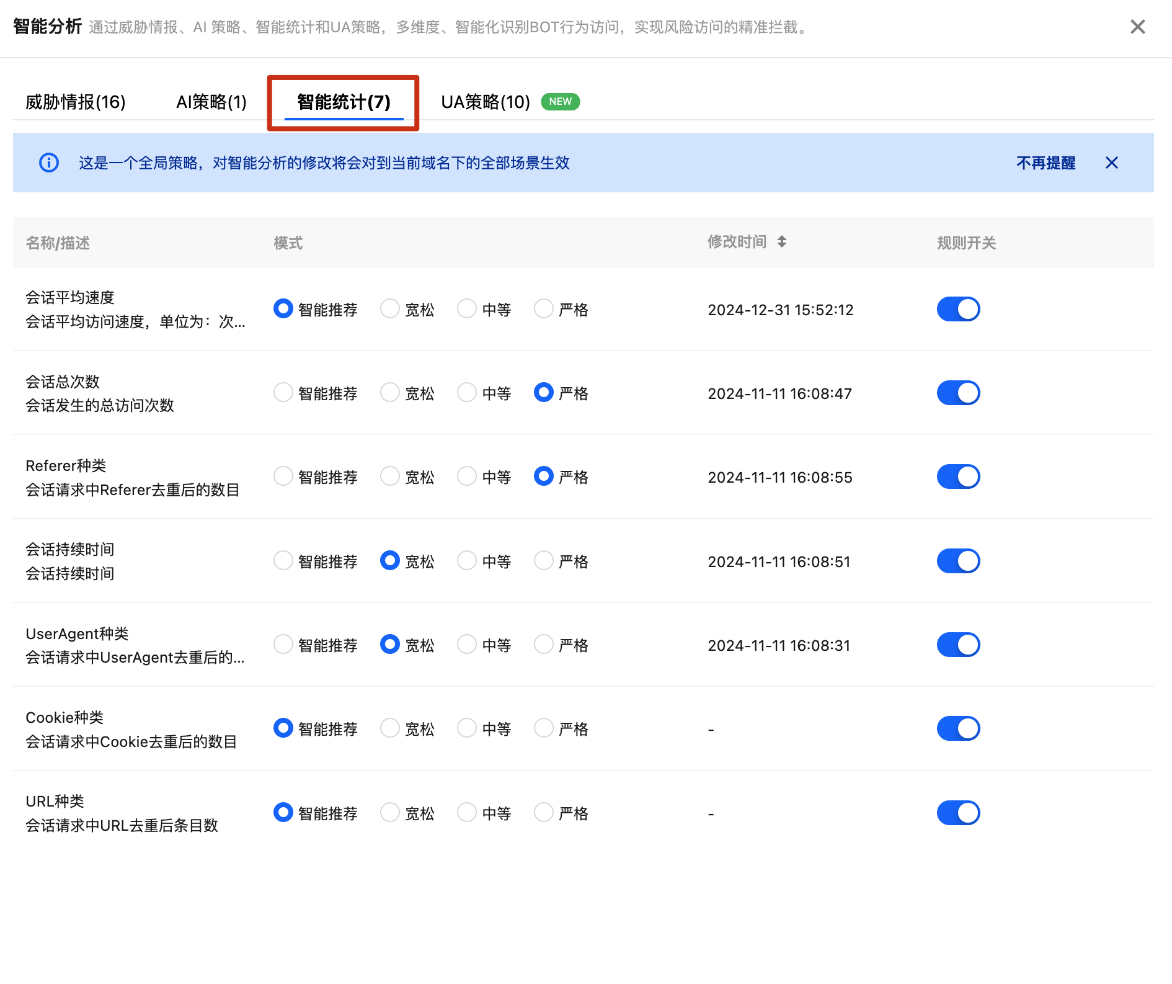Image resolution: width=1172 pixels, height=984 pixels.
Task: Select 严格 radio for 会话总次数
Action: click(544, 392)
